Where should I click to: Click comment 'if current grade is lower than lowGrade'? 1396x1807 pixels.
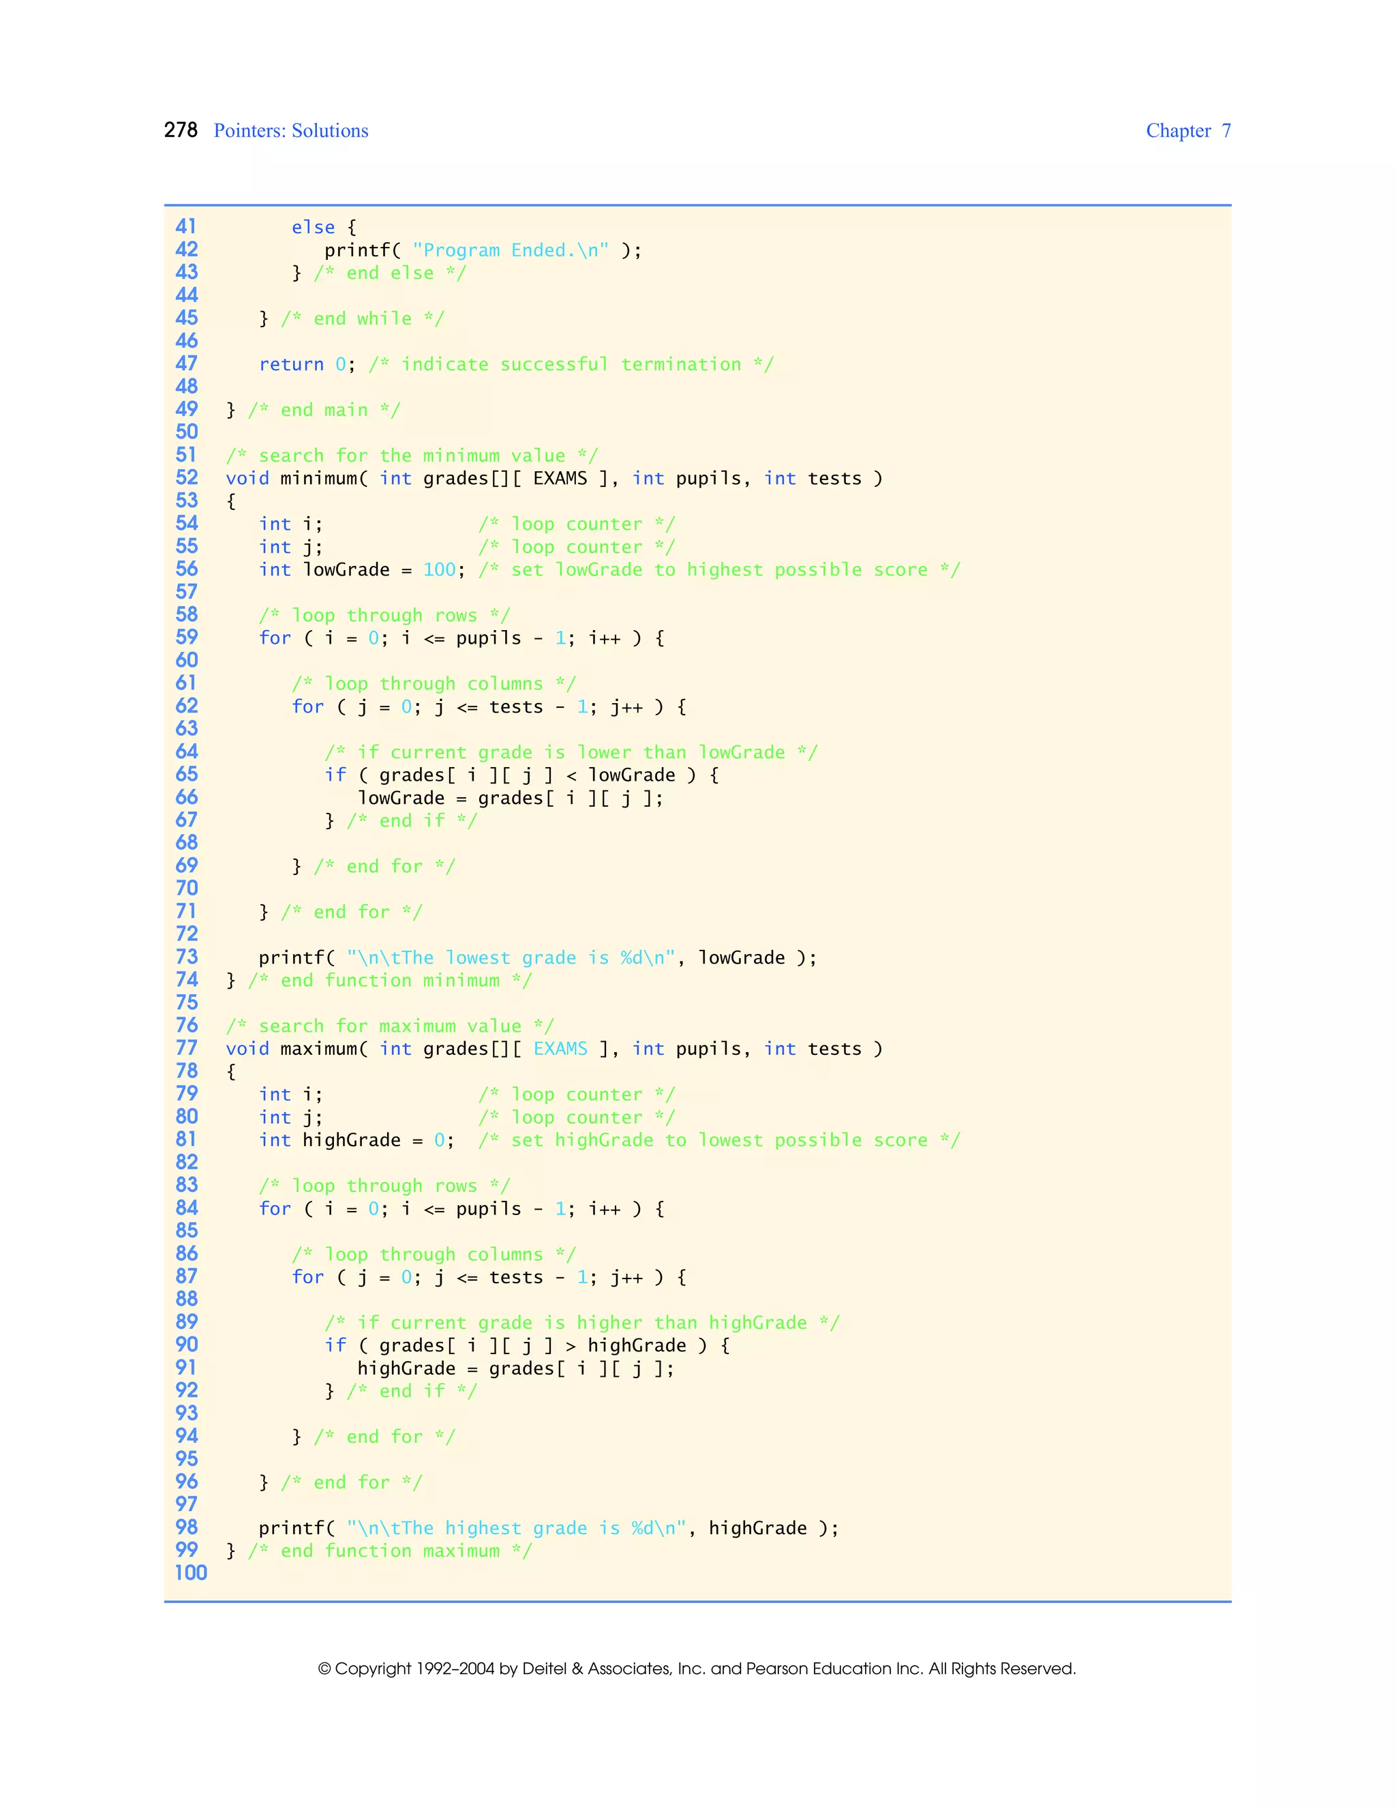click(x=571, y=752)
